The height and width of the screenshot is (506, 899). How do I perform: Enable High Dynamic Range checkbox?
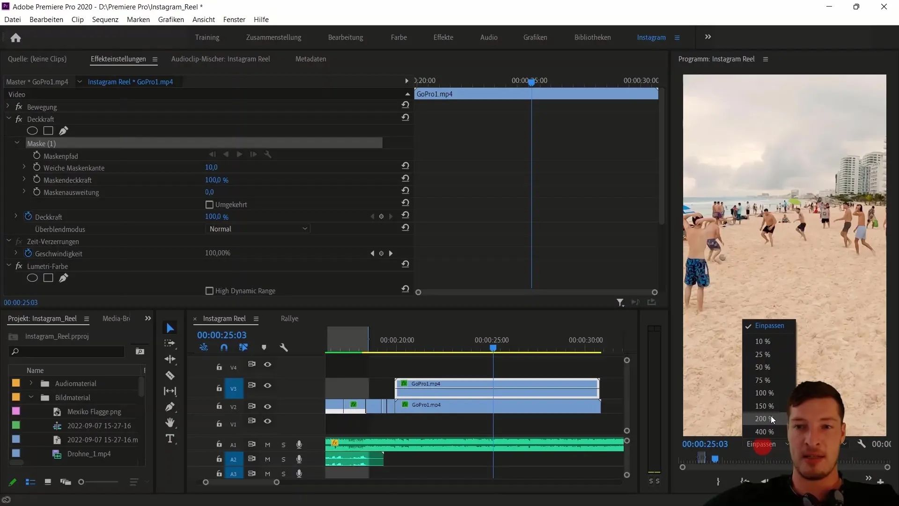pos(209,291)
